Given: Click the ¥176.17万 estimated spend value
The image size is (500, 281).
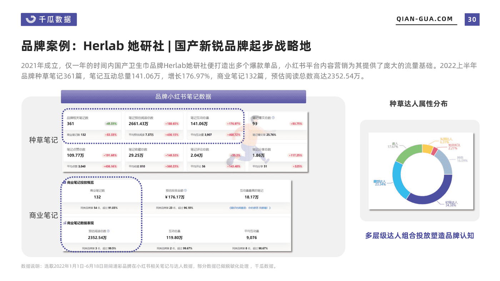Looking at the screenshot, I should pyautogui.click(x=175, y=197).
